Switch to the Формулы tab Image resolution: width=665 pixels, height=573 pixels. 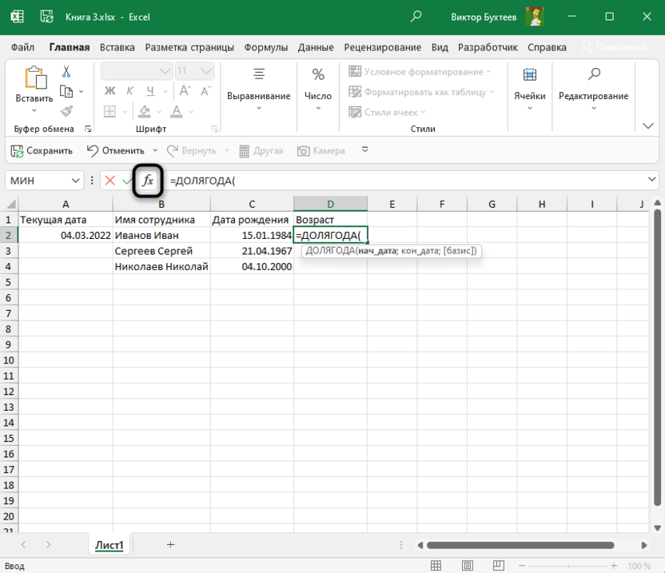[266, 47]
